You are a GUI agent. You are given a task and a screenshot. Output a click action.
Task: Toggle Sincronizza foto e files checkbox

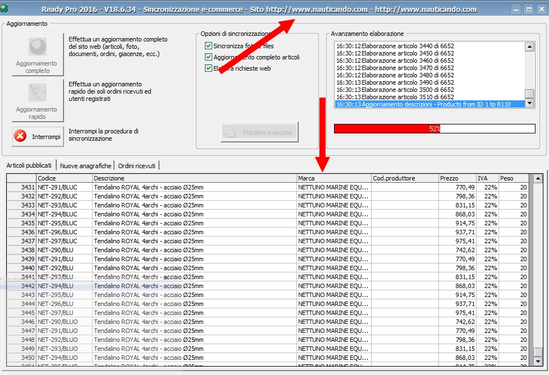pos(208,46)
